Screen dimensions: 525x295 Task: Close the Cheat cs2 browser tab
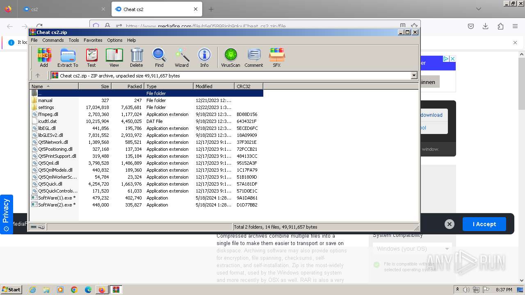point(196,9)
